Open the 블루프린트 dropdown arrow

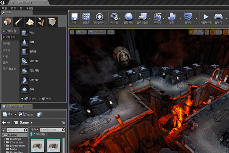[x=150, y=18]
